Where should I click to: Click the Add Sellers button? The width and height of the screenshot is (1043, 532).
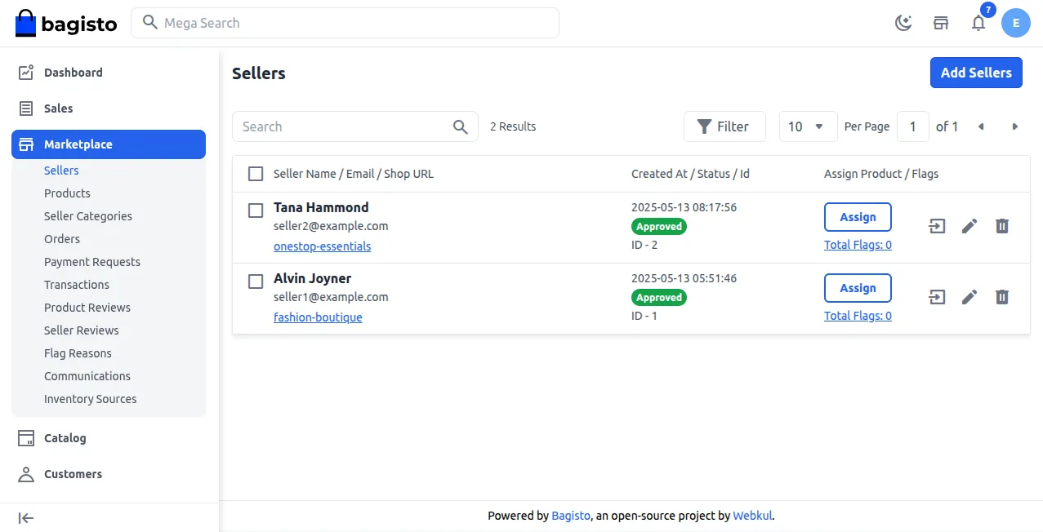(976, 73)
